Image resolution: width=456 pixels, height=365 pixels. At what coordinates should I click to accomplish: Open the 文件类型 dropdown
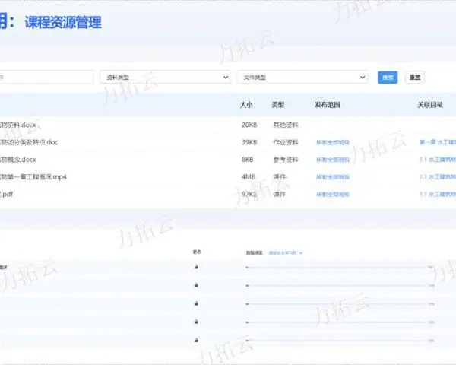302,77
